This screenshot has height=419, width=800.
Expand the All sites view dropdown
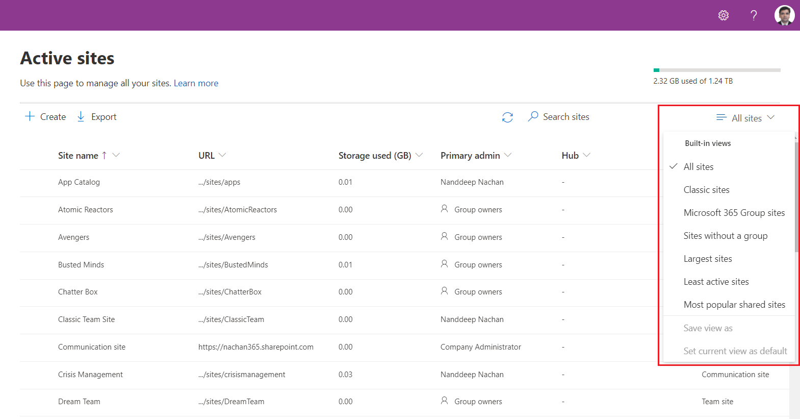(x=746, y=118)
